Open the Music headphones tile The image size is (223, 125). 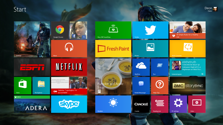[69, 49]
